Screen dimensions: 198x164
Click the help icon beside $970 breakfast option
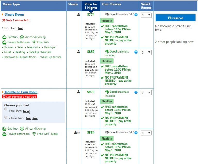coord(136,92)
